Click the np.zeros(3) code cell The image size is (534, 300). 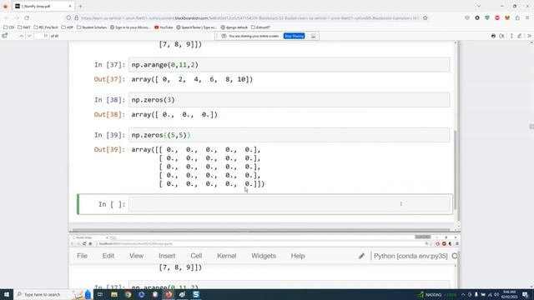[290, 100]
